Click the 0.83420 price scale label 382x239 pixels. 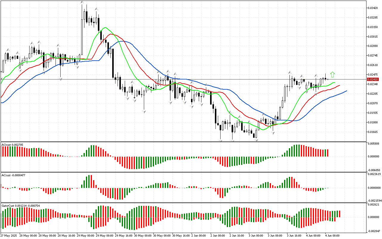point(373,8)
